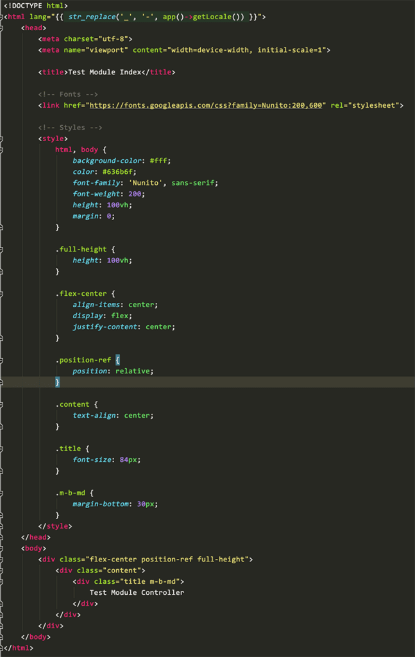Collapse the .position-ref rule fold marker
415x657 pixels.
pos(2,360)
